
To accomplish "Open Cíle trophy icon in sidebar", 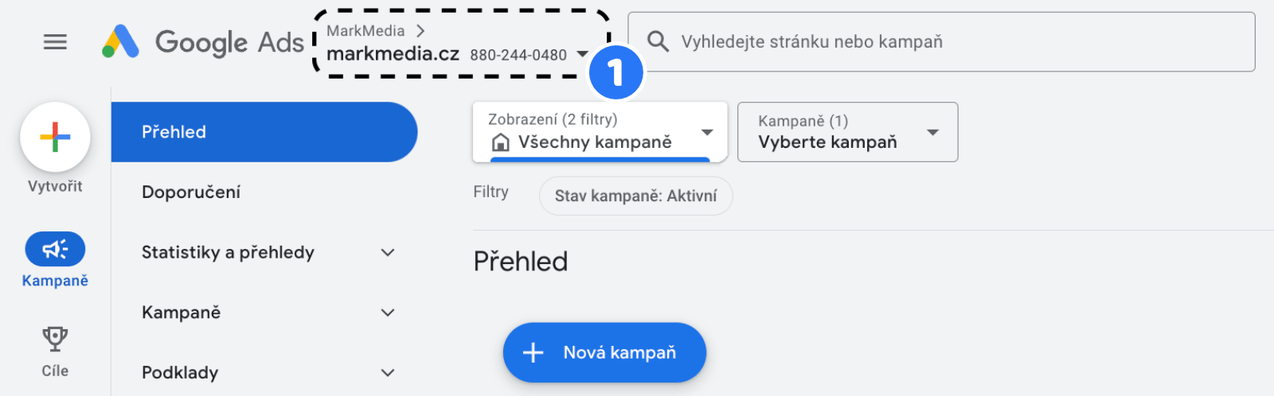I will coord(55,340).
